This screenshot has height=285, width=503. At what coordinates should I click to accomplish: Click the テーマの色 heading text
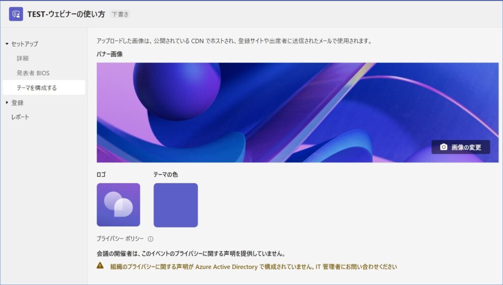coord(166,174)
